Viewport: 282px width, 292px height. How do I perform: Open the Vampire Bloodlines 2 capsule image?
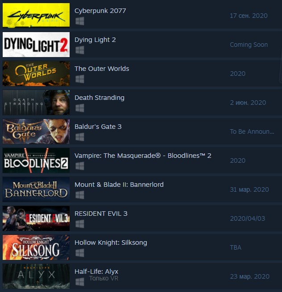pos(36,160)
